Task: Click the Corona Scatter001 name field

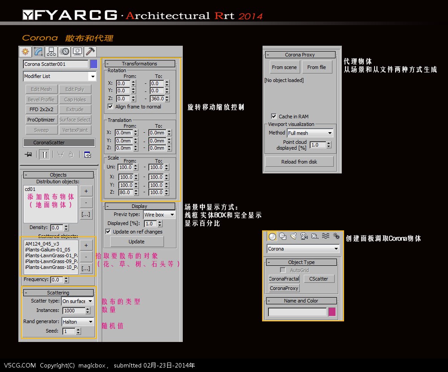Action: (x=56, y=64)
